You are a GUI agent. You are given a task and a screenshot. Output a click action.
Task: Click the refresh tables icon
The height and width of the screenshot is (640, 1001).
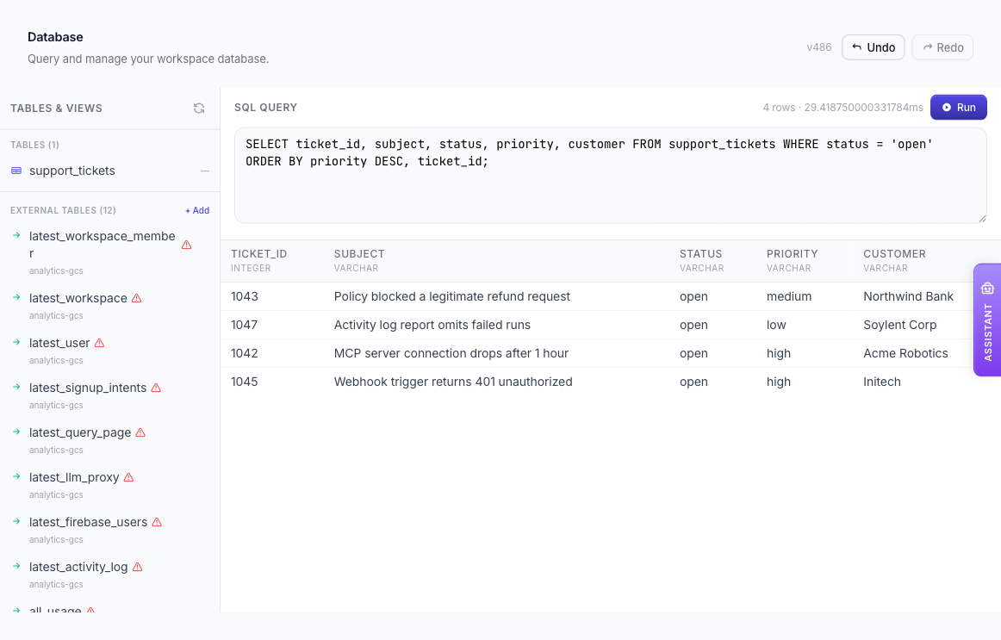[199, 109]
